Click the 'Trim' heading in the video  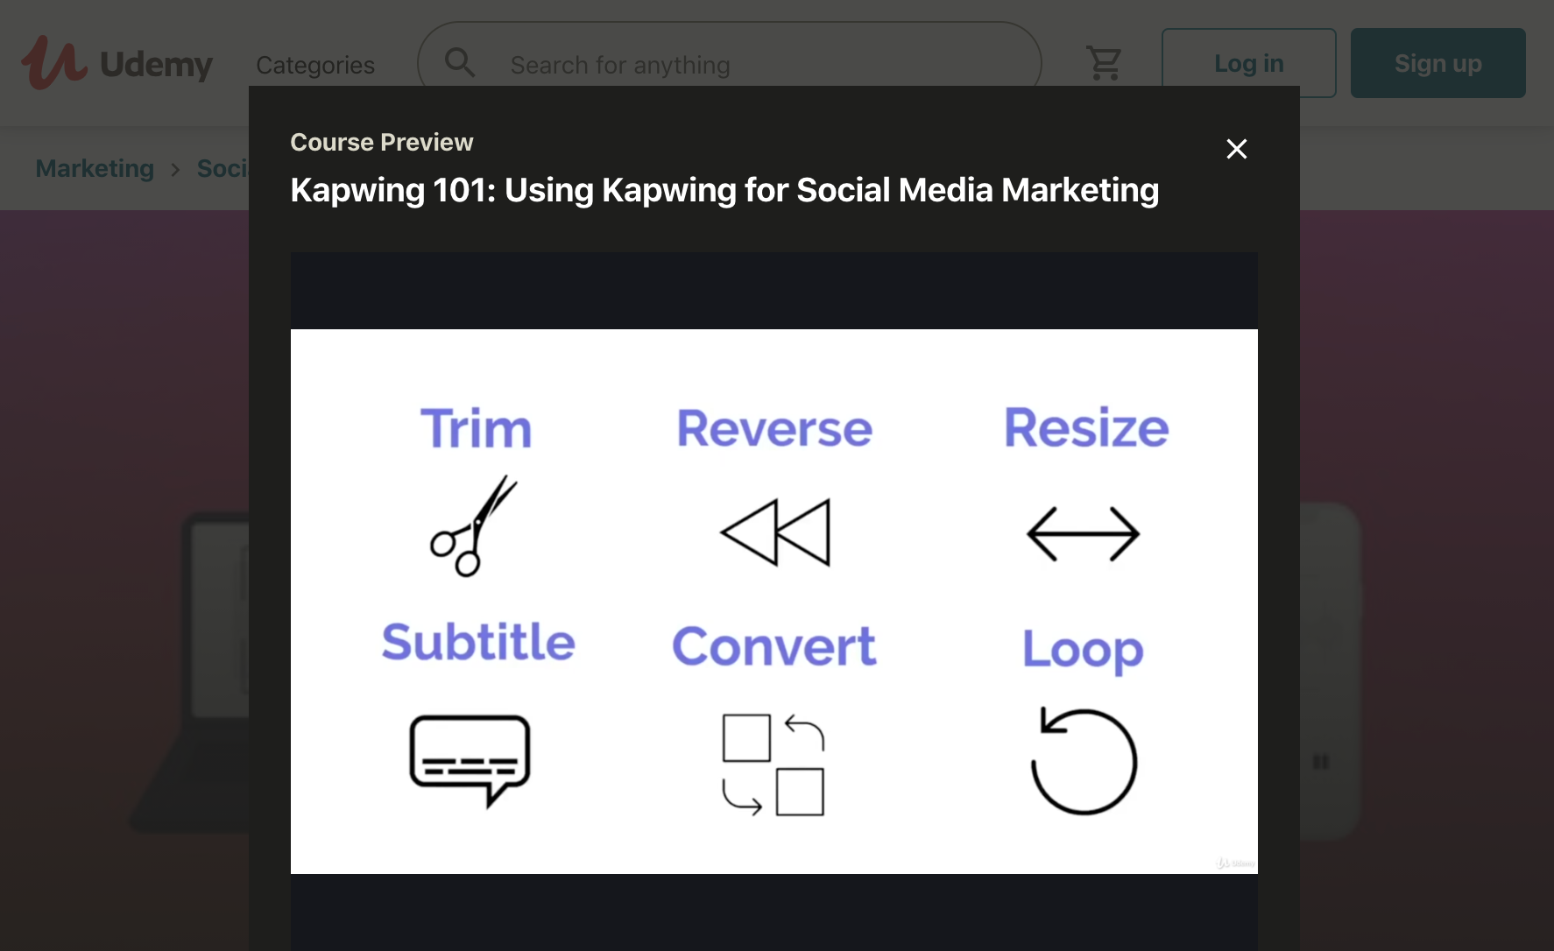pyautogui.click(x=476, y=428)
